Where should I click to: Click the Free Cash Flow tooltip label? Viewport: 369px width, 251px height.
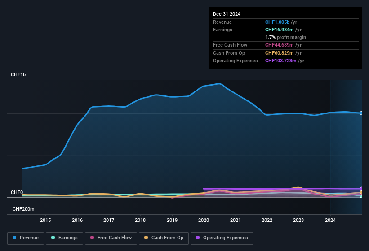230,45
